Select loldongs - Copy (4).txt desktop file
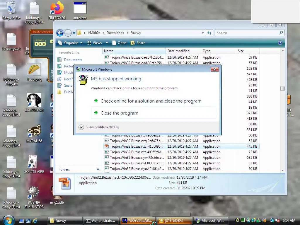300x225 pixels. pyautogui.click(x=11, y=167)
